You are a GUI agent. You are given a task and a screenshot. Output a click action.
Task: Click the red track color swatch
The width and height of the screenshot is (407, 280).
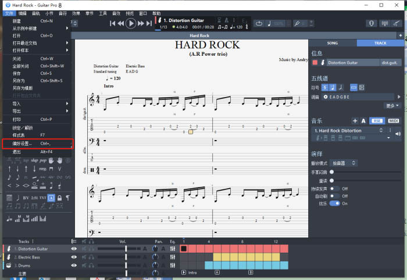tap(315, 62)
